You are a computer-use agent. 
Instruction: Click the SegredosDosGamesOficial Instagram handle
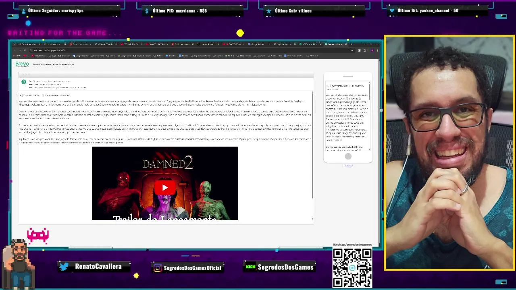(193, 268)
